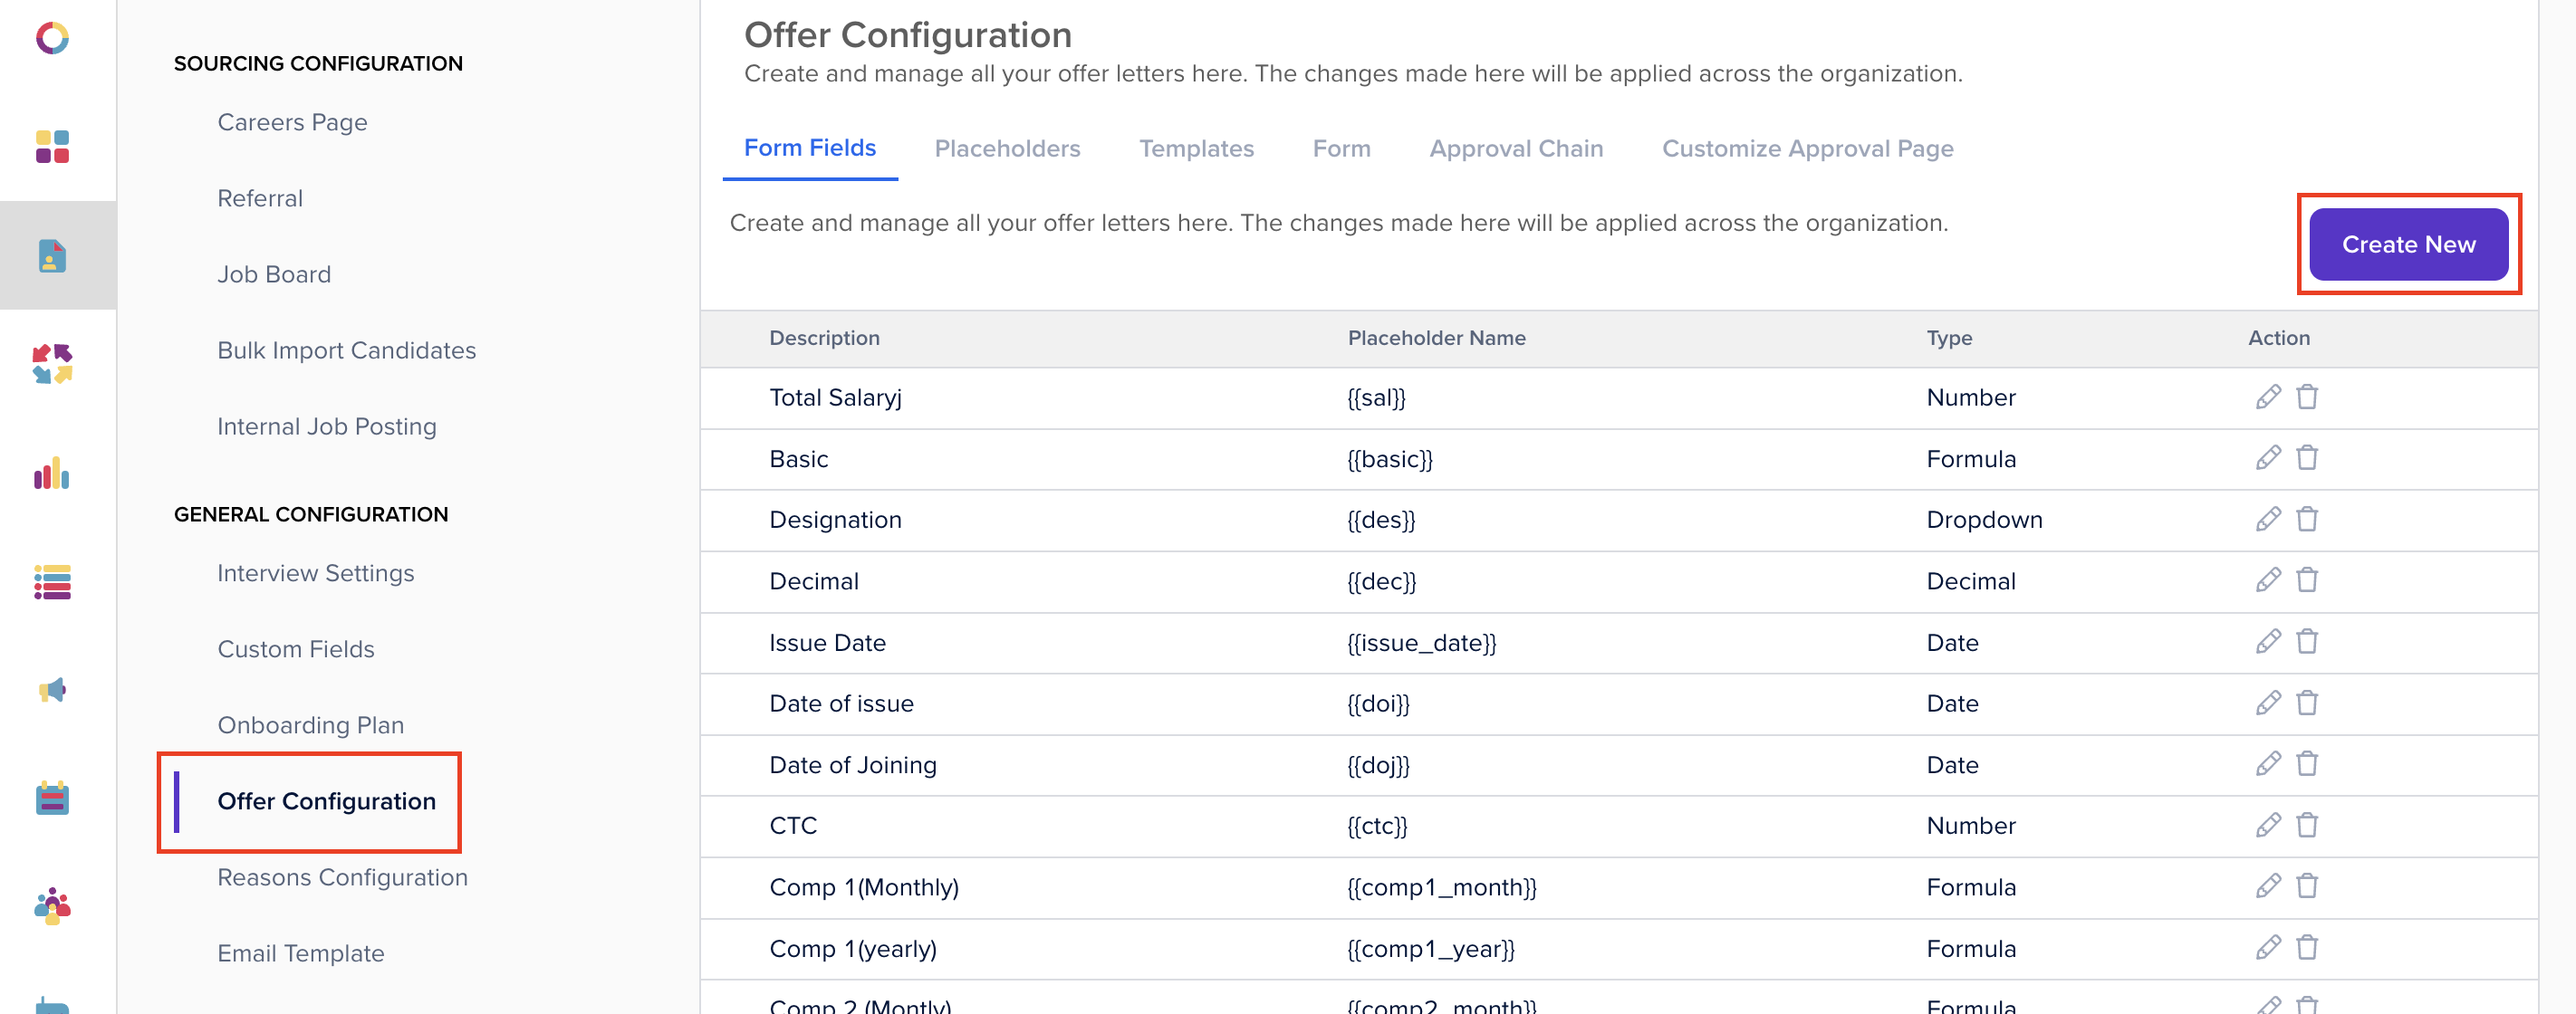Viewport: 2576px width, 1014px height.
Task: Open Email Template settings
Action: tap(300, 953)
